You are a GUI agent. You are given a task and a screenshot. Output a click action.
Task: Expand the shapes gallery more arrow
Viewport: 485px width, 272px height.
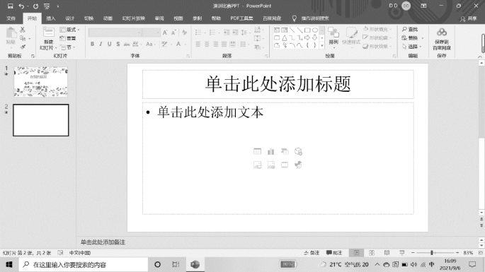tap(322, 46)
